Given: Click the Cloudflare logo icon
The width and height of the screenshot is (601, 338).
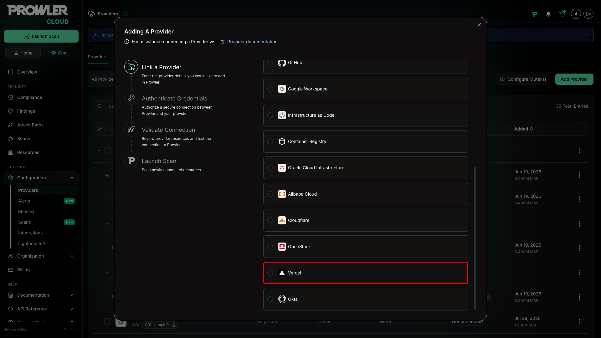Looking at the screenshot, I should click(282, 220).
